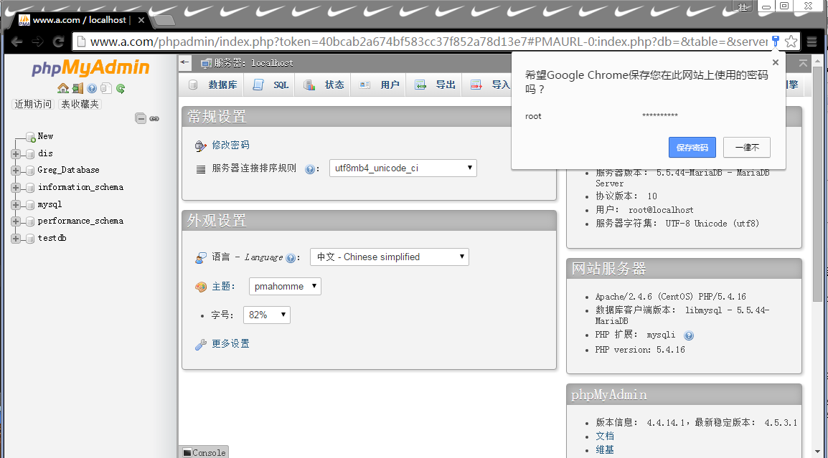The height and width of the screenshot is (458, 828).
Task: Open the utf8mb4_unicode_ci collation dropdown
Action: point(403,168)
